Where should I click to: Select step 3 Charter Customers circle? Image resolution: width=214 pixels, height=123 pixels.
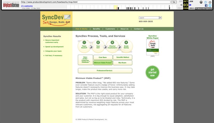point(112,46)
